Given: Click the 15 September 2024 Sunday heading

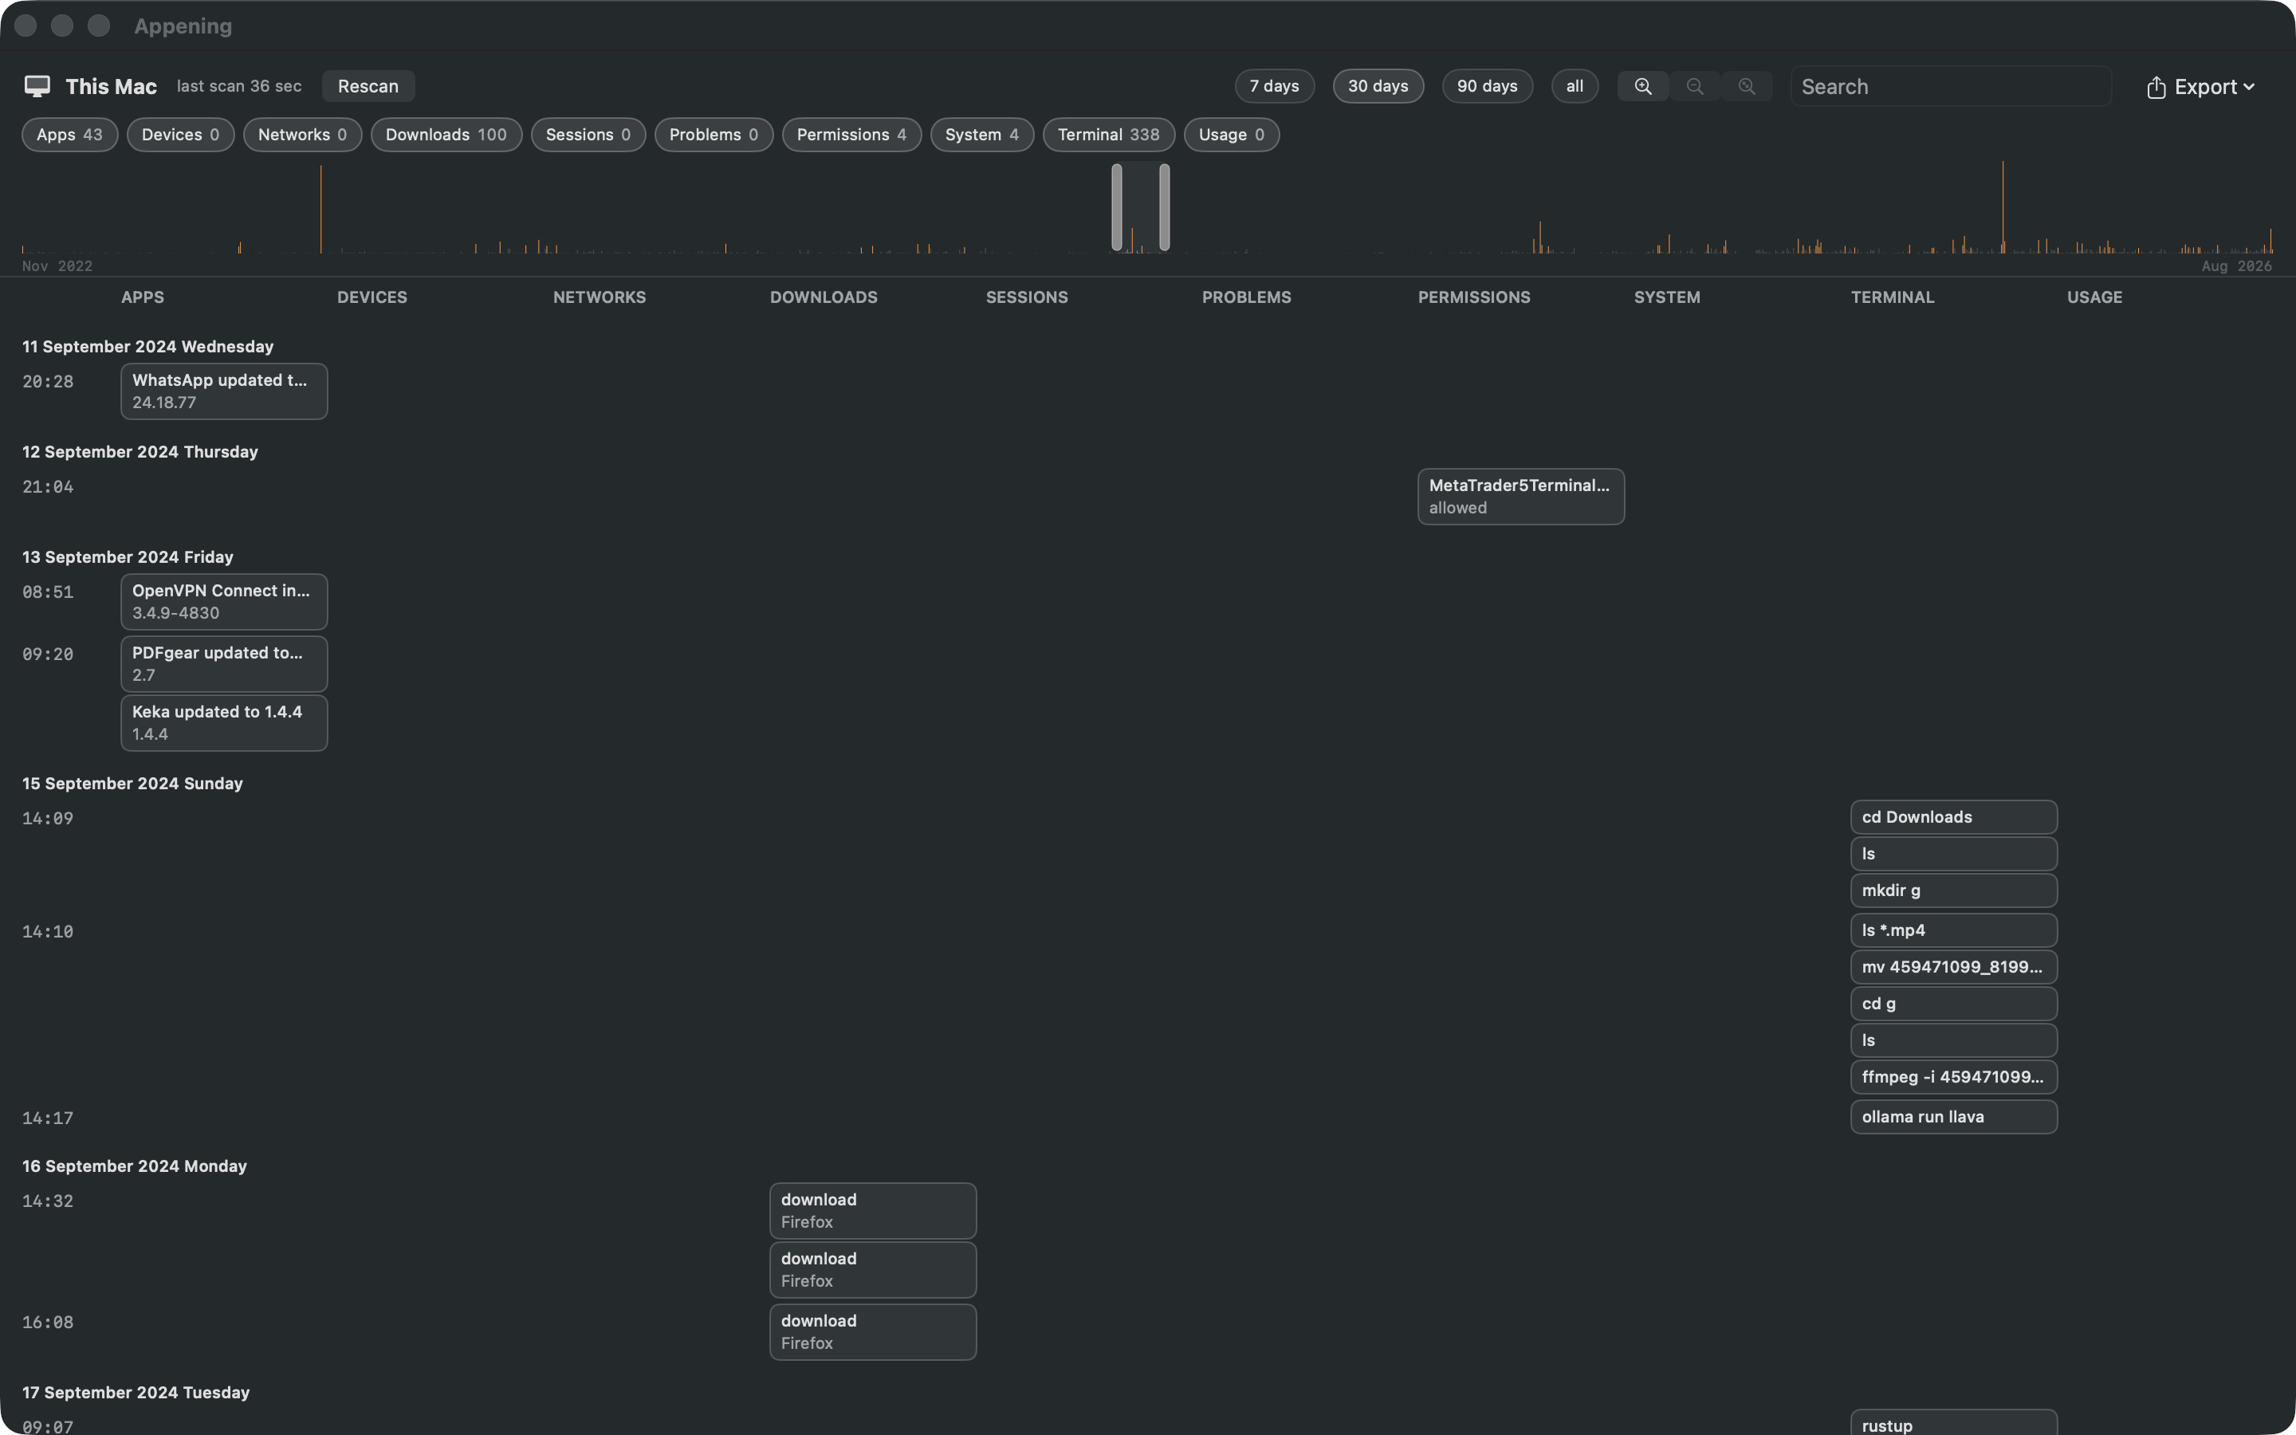Looking at the screenshot, I should 133,783.
